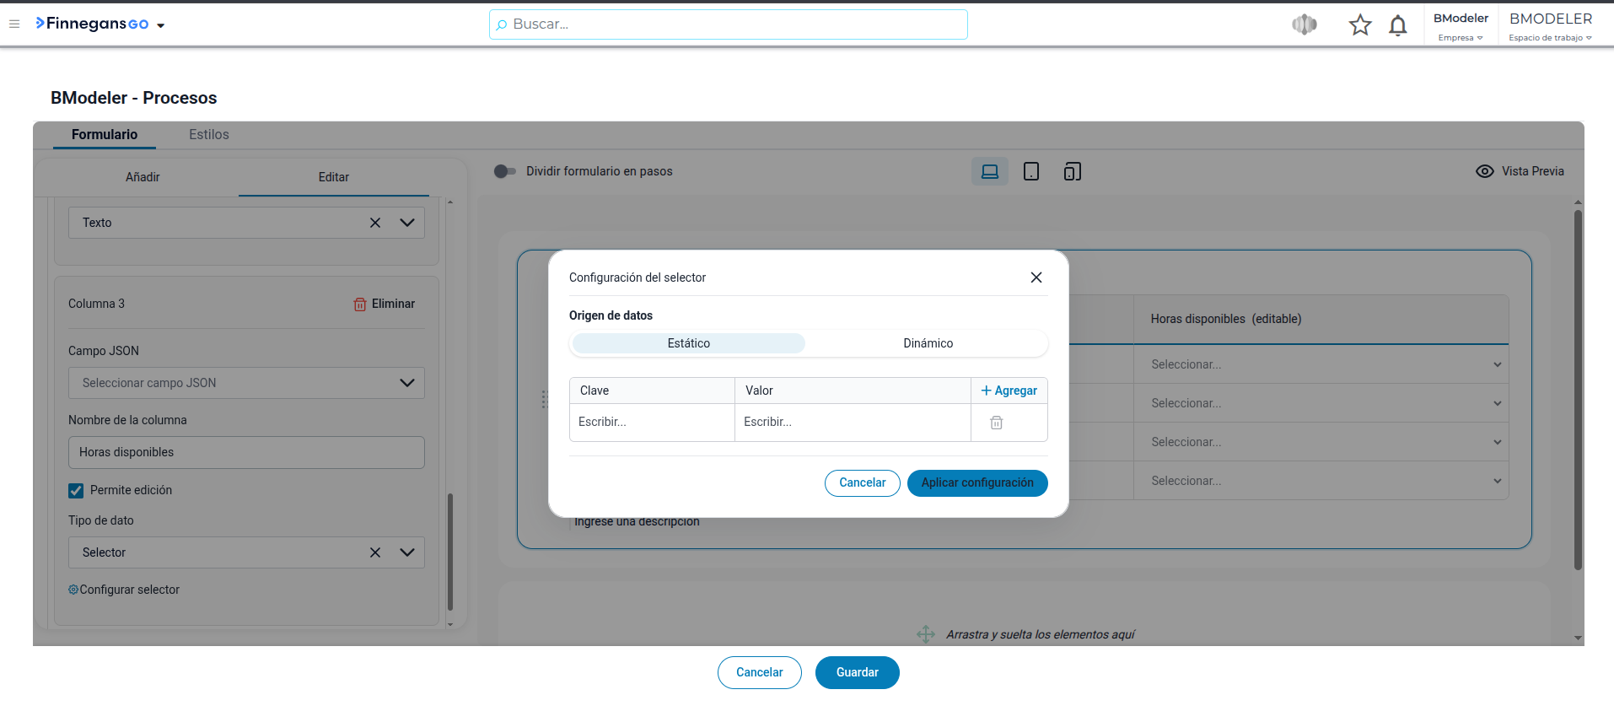Choose the Dinámico data origin

[x=928, y=343]
